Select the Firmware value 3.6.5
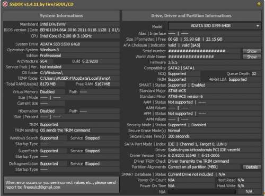The height and width of the screenshot is (196, 265). click(x=173, y=62)
